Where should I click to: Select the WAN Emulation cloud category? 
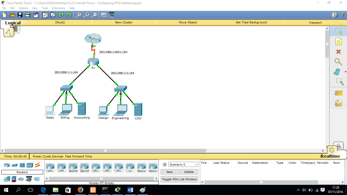pyautogui.click(x=21, y=179)
